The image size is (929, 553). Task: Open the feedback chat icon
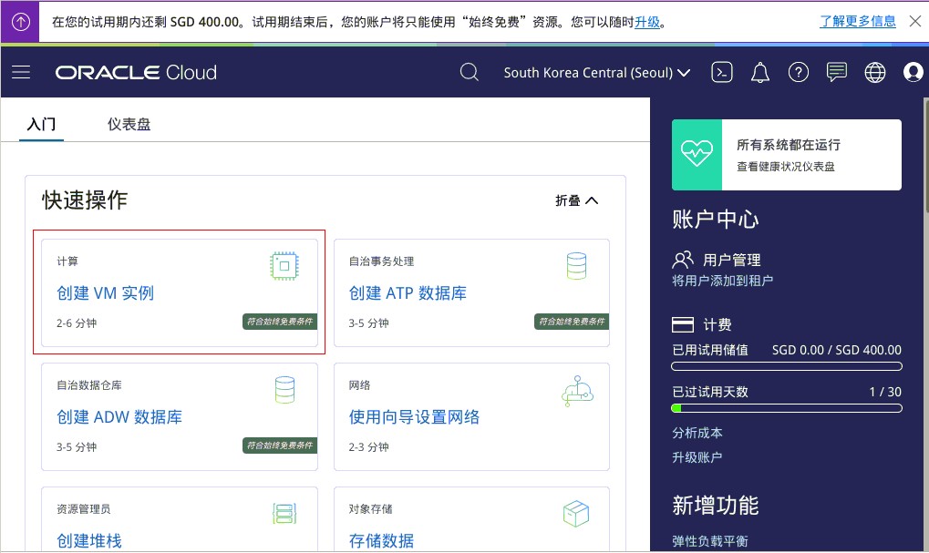[836, 72]
